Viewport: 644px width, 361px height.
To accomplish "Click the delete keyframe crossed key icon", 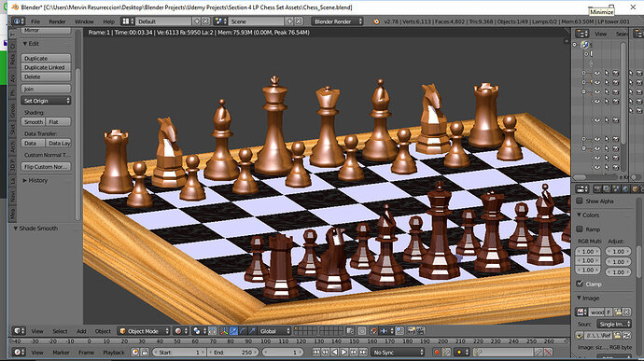I will (x=548, y=352).
